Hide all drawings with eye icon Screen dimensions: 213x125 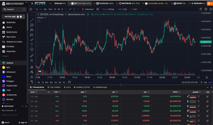coord(32,82)
